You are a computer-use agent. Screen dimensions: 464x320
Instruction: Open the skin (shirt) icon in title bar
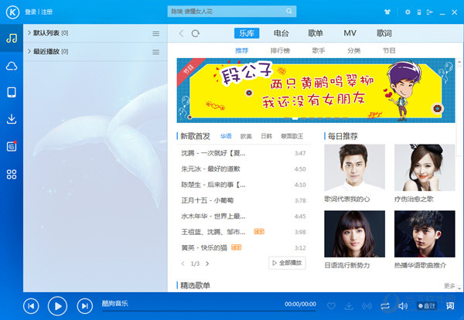[x=387, y=12]
